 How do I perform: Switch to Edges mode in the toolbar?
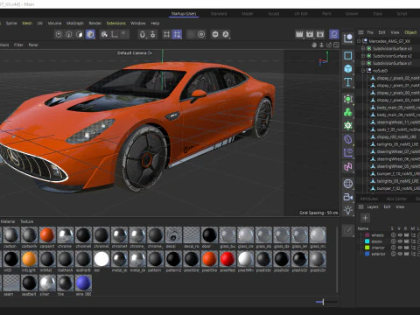[69, 34]
